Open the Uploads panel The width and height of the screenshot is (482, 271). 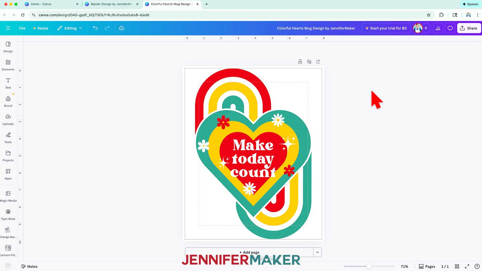coord(8,120)
